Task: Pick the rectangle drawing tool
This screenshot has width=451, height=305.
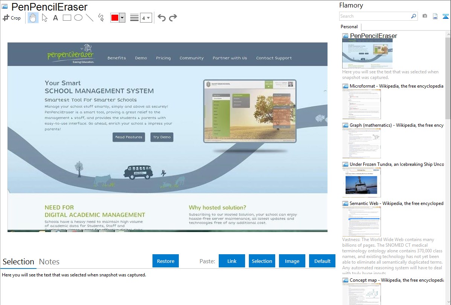Action: 67,18
